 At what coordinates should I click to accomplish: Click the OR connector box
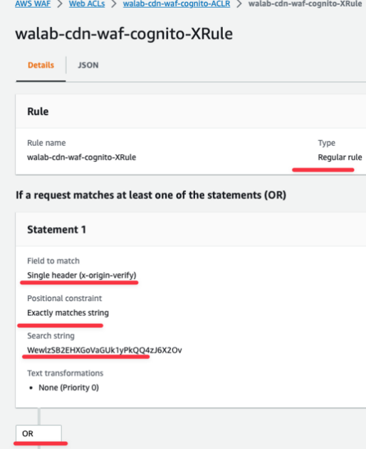tap(38, 433)
